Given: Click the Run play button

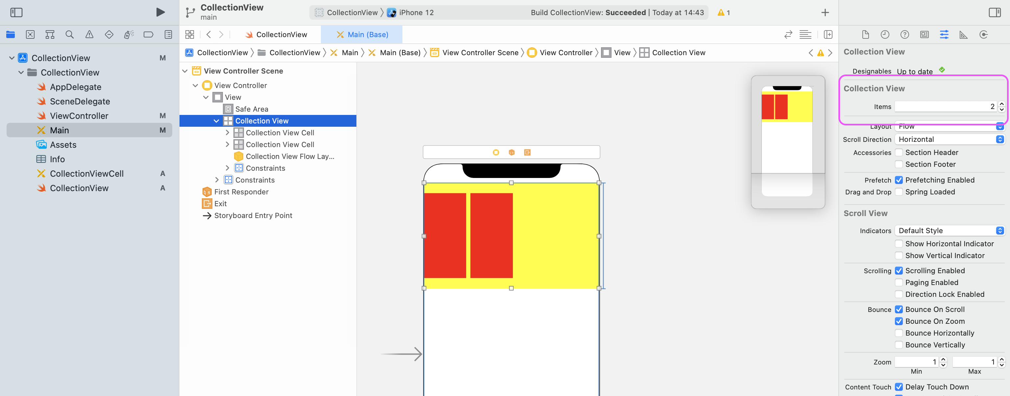Looking at the screenshot, I should pos(160,12).
